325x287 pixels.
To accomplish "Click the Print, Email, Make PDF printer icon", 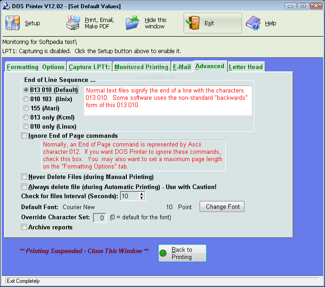I will tap(73, 23).
